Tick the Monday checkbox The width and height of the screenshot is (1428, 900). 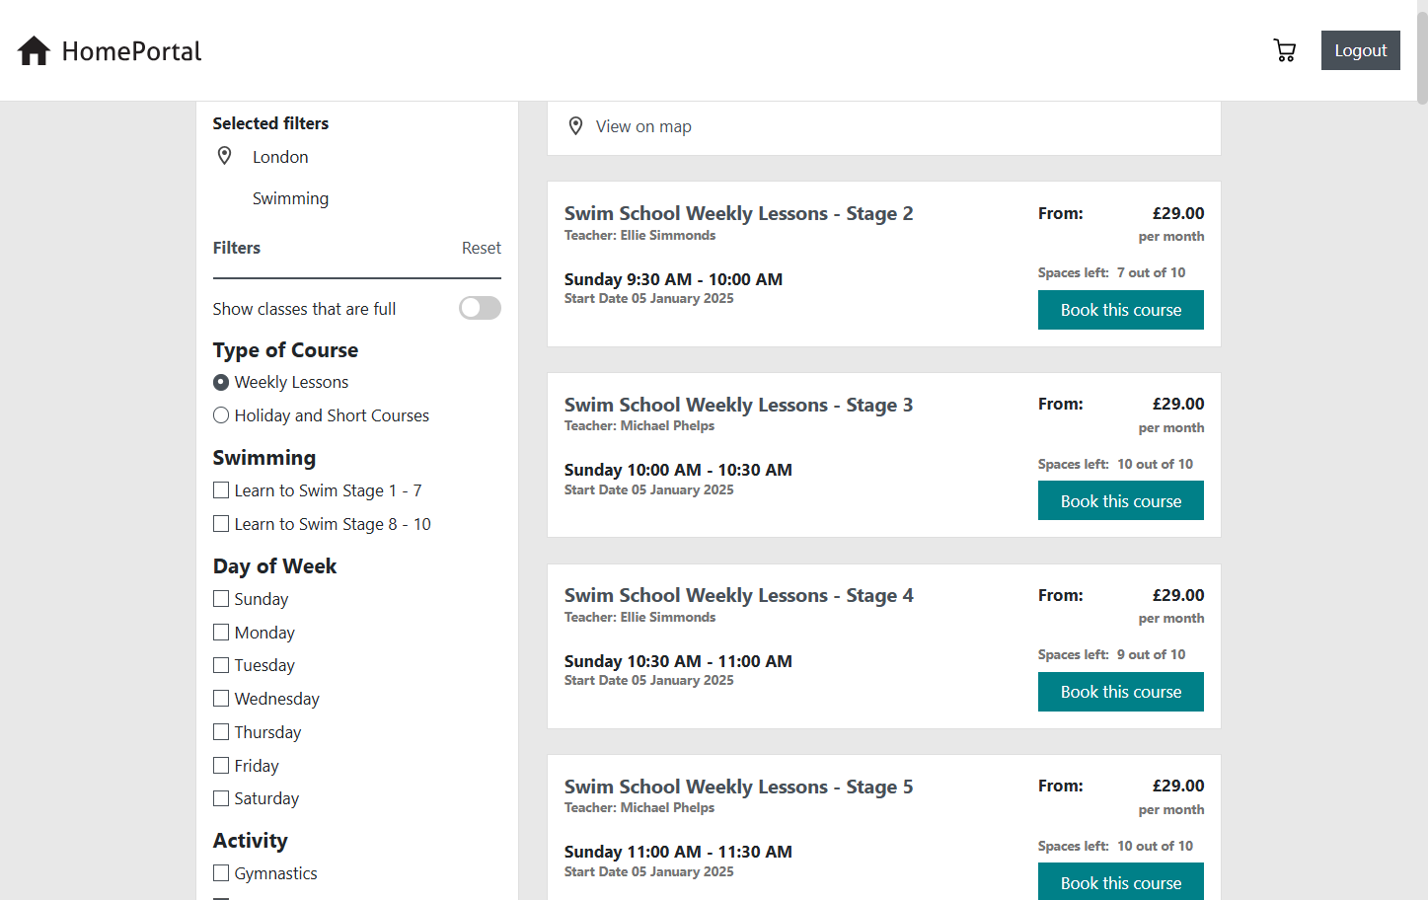coord(221,633)
